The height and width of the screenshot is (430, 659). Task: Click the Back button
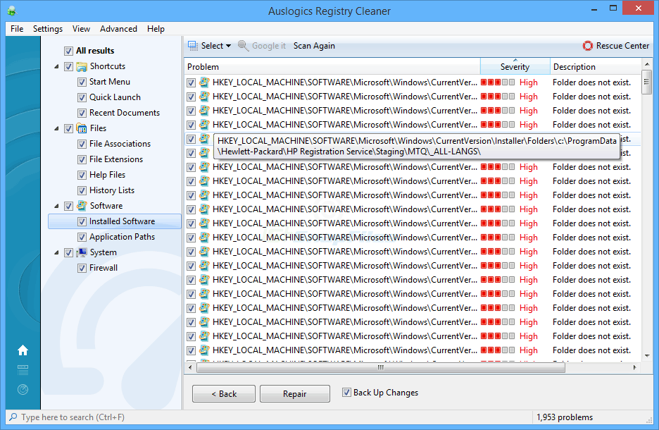coord(224,394)
